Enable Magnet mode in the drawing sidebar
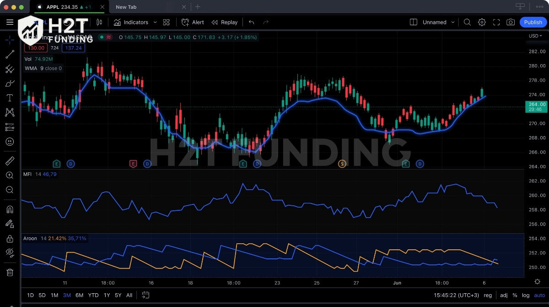This screenshot has height=307, width=549. (9, 209)
